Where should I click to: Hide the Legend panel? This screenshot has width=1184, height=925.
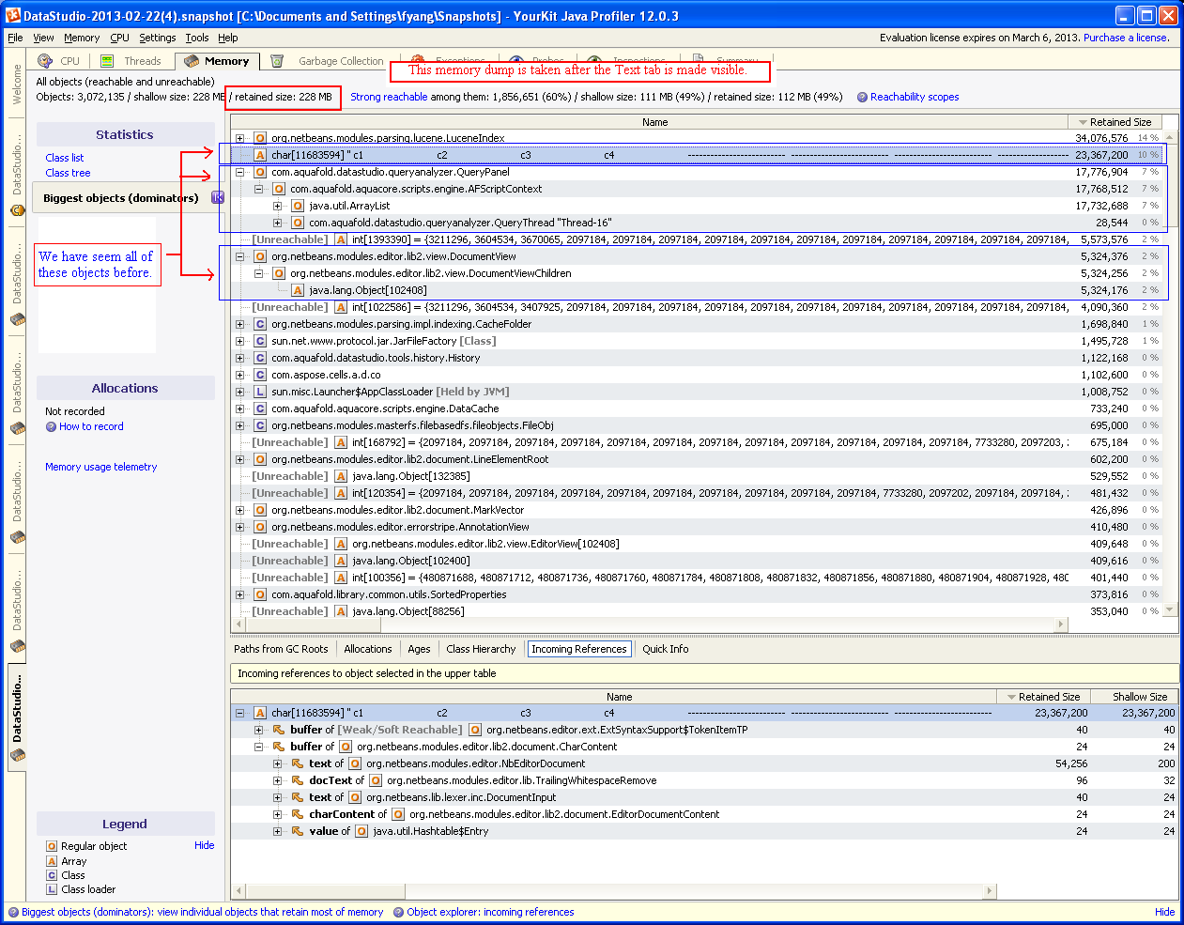(x=205, y=845)
